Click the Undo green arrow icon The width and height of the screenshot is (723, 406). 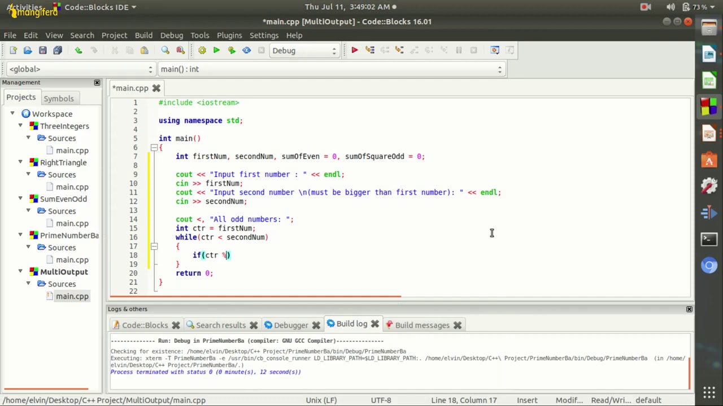79,50
